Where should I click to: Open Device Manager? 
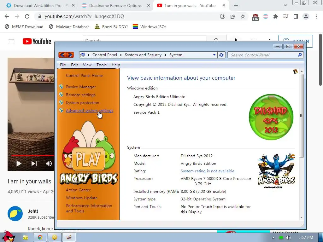point(81,87)
